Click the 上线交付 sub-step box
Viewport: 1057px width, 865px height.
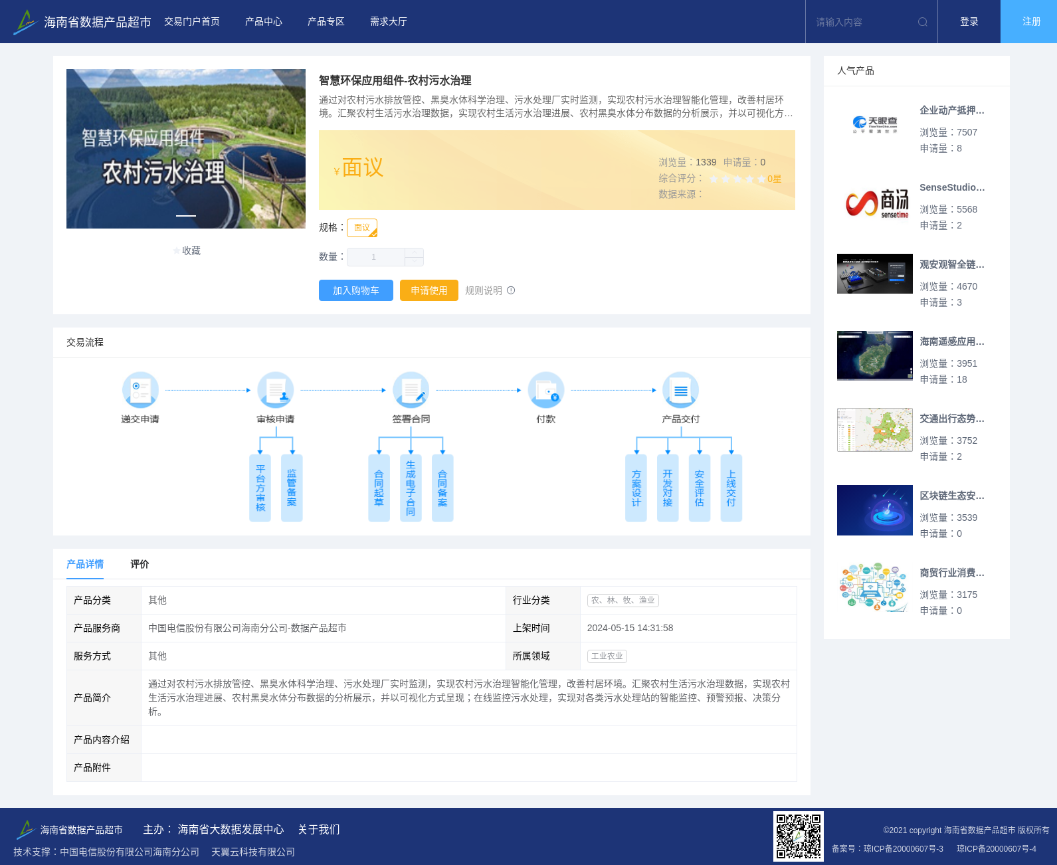731,488
